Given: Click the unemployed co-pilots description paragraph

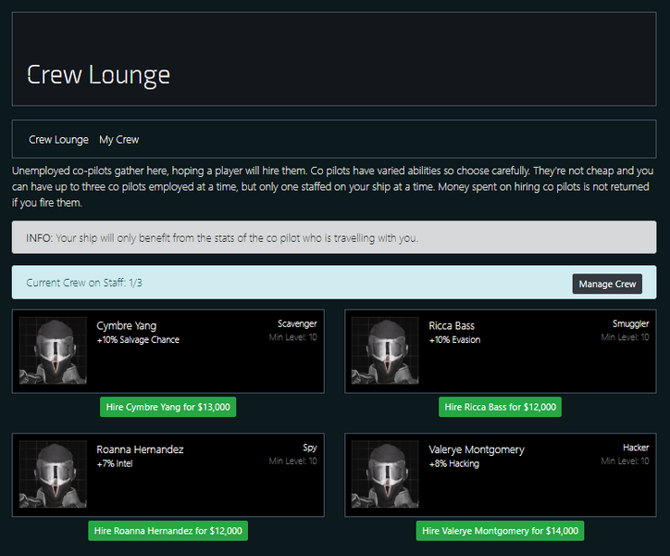Looking at the screenshot, I should (x=333, y=186).
